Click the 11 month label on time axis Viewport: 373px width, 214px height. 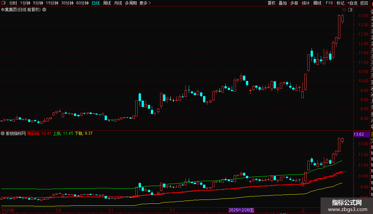point(111,210)
